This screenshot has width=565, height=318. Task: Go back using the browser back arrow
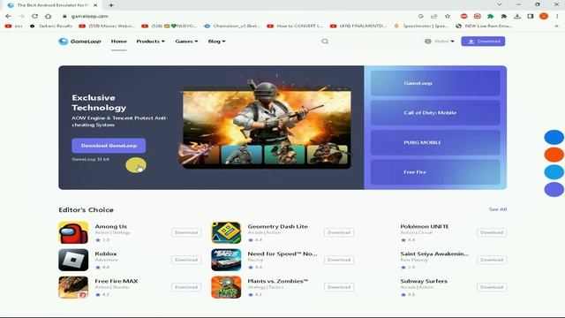pos(8,16)
